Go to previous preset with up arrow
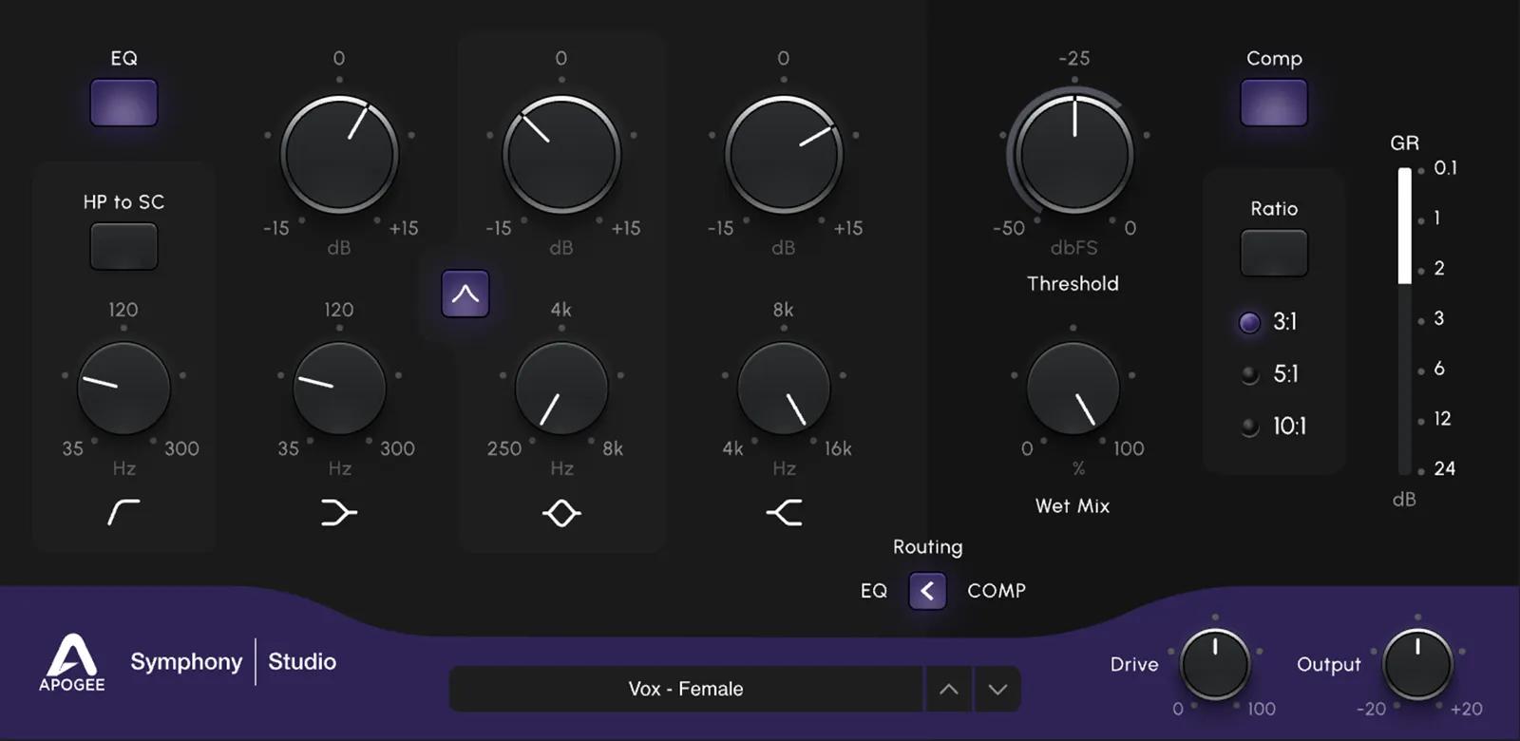The height and width of the screenshot is (741, 1520). 948,690
